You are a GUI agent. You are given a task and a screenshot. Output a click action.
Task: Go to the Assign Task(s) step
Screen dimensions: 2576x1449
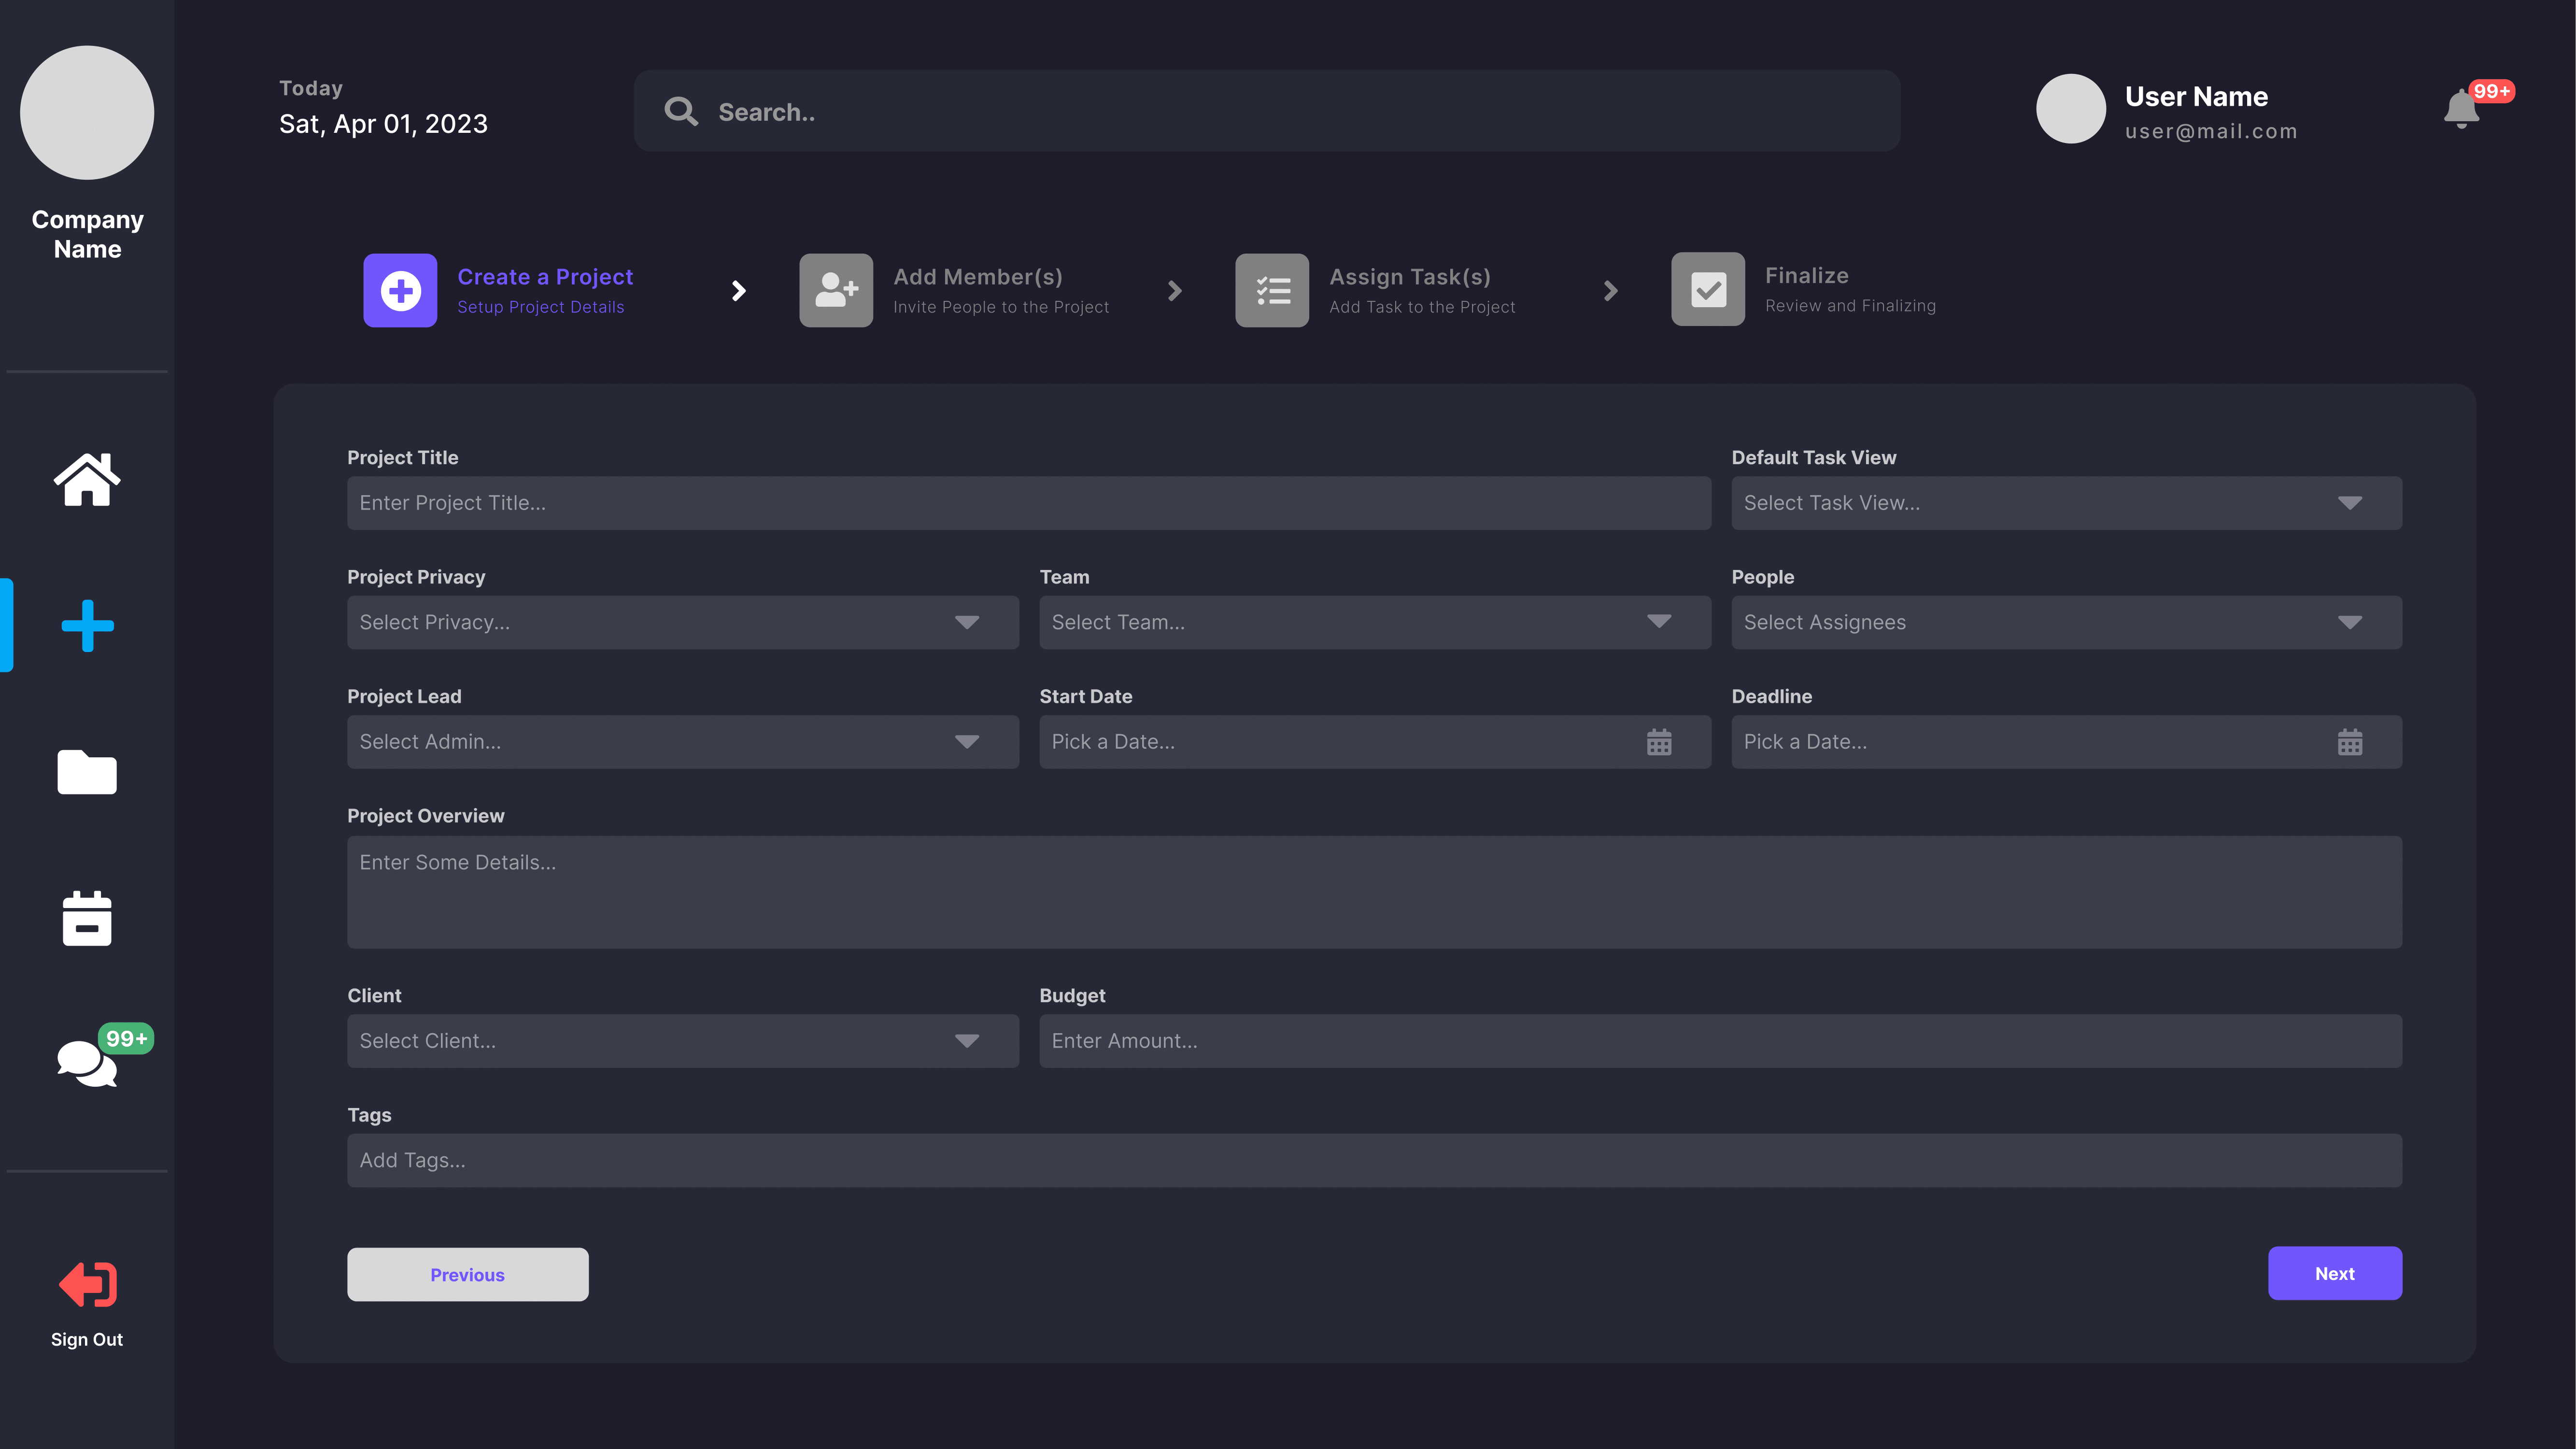(1272, 290)
